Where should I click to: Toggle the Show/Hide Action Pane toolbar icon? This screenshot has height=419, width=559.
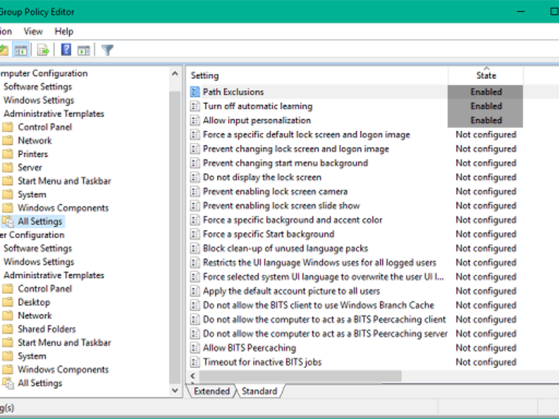pos(84,50)
